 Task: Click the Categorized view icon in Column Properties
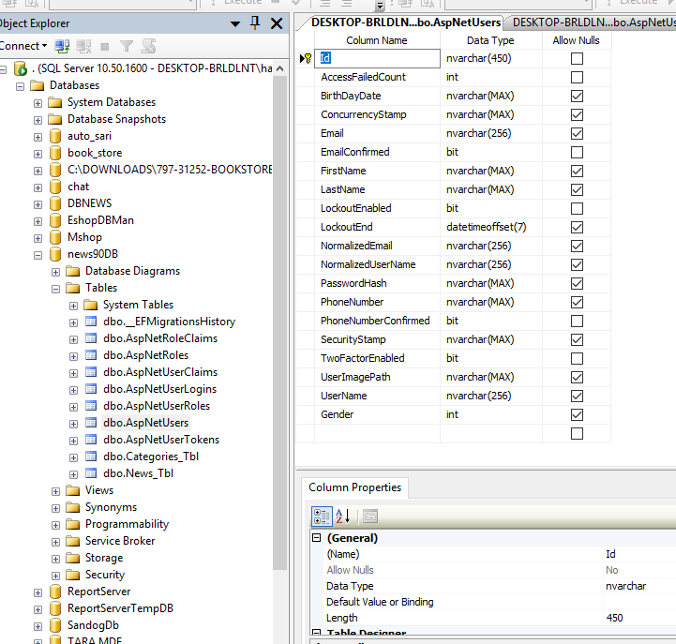(x=322, y=517)
